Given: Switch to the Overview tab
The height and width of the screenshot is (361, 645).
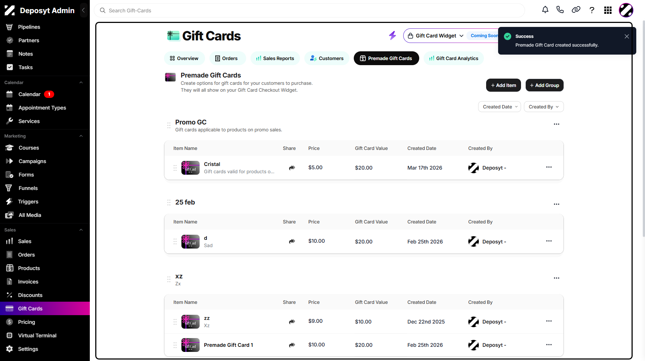Looking at the screenshot, I should click(x=184, y=58).
